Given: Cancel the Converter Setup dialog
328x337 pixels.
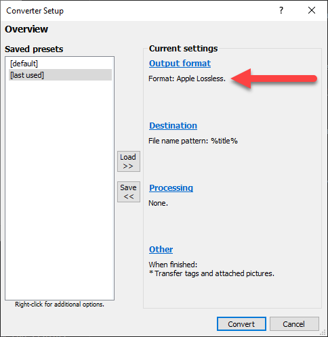Looking at the screenshot, I should [294, 324].
